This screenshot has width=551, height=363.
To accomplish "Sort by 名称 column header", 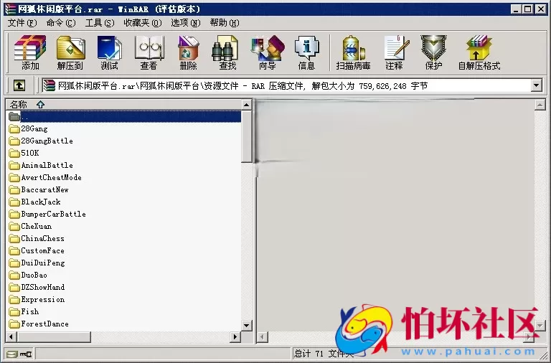I will 123,104.
